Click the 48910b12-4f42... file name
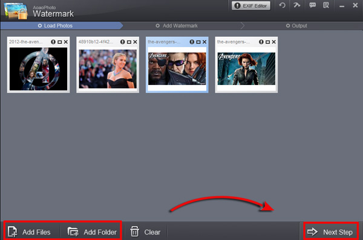Image resolution: width=363 pixels, height=240 pixels. click(96, 42)
